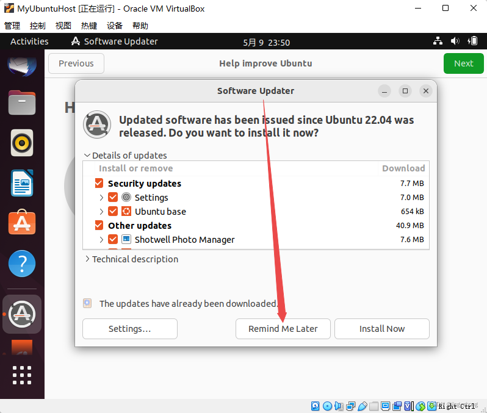Uncheck the Settings update checkbox
The image size is (487, 413).
(113, 197)
